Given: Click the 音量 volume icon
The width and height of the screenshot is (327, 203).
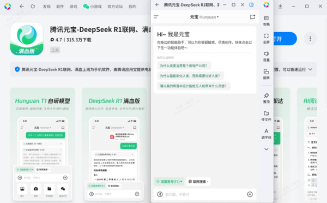Looking at the screenshot, I should [x=267, y=56].
